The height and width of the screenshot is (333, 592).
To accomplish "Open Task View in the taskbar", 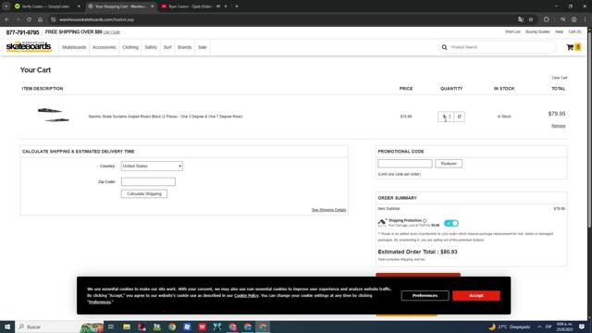I will point(111,327).
